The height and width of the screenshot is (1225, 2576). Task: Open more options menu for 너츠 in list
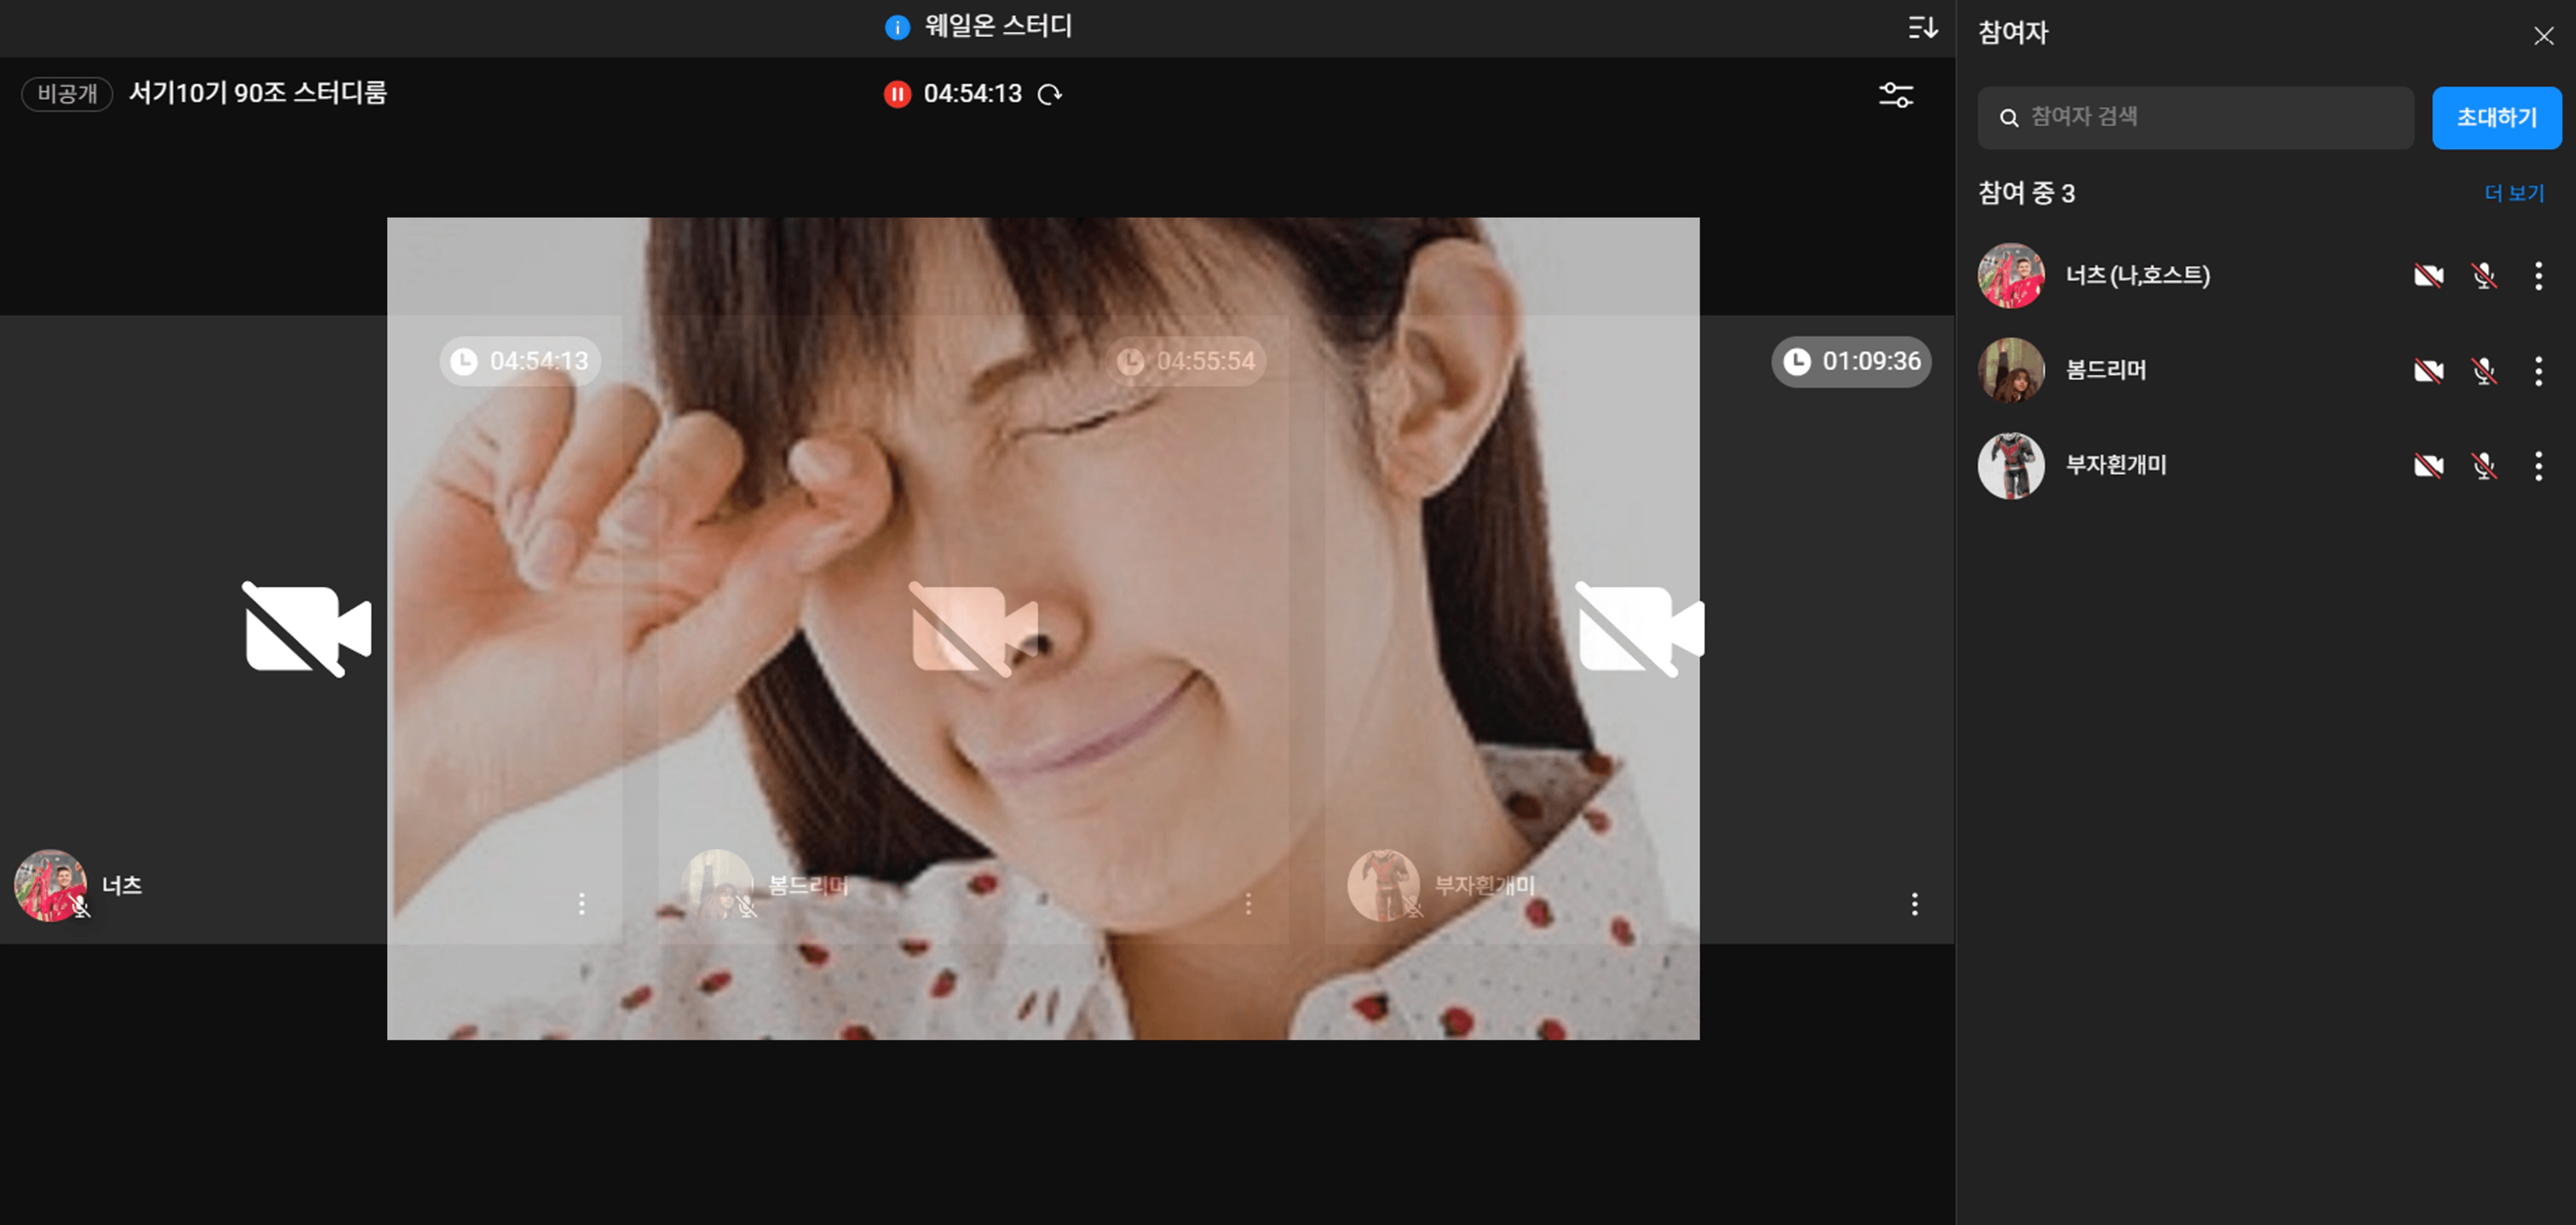click(x=2538, y=276)
